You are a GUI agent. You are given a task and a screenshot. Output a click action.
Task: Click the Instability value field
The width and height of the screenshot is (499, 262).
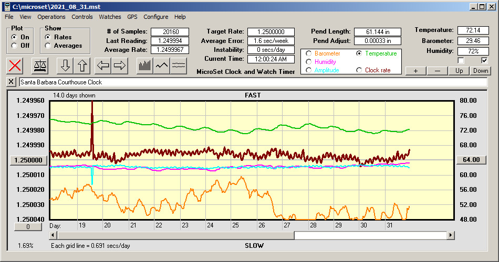(x=271, y=50)
